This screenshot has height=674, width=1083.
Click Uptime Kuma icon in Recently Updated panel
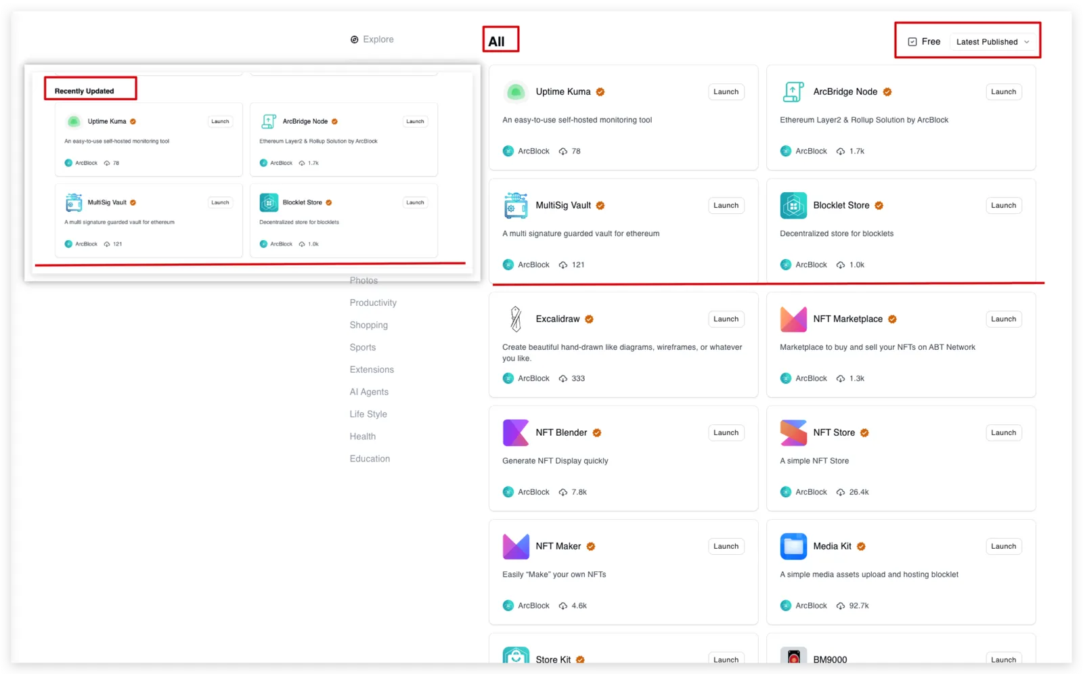(x=74, y=122)
